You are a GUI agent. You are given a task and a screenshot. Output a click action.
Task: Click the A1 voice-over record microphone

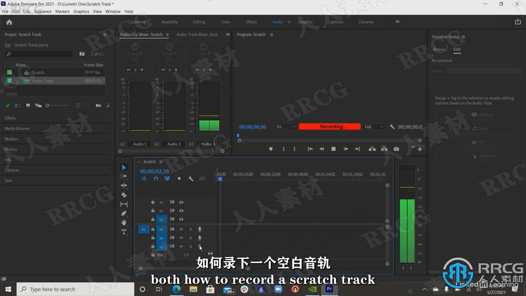pyautogui.click(x=200, y=229)
